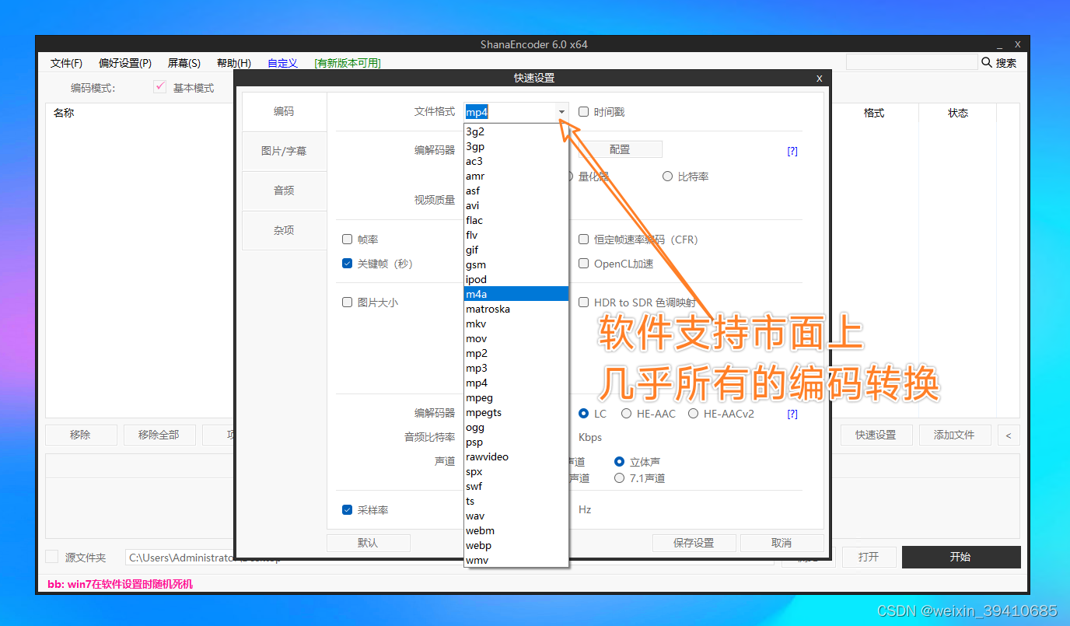Open the 文件格式 dropdown arrow
Image resolution: width=1070 pixels, height=626 pixels.
tap(561, 112)
